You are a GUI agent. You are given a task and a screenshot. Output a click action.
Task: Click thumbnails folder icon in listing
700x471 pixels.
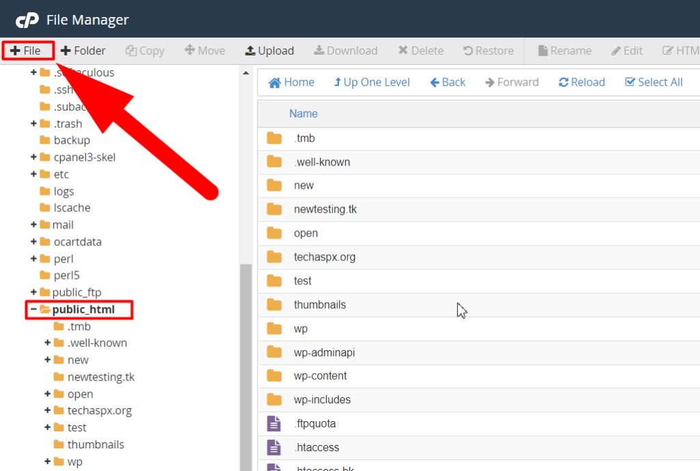[274, 304]
